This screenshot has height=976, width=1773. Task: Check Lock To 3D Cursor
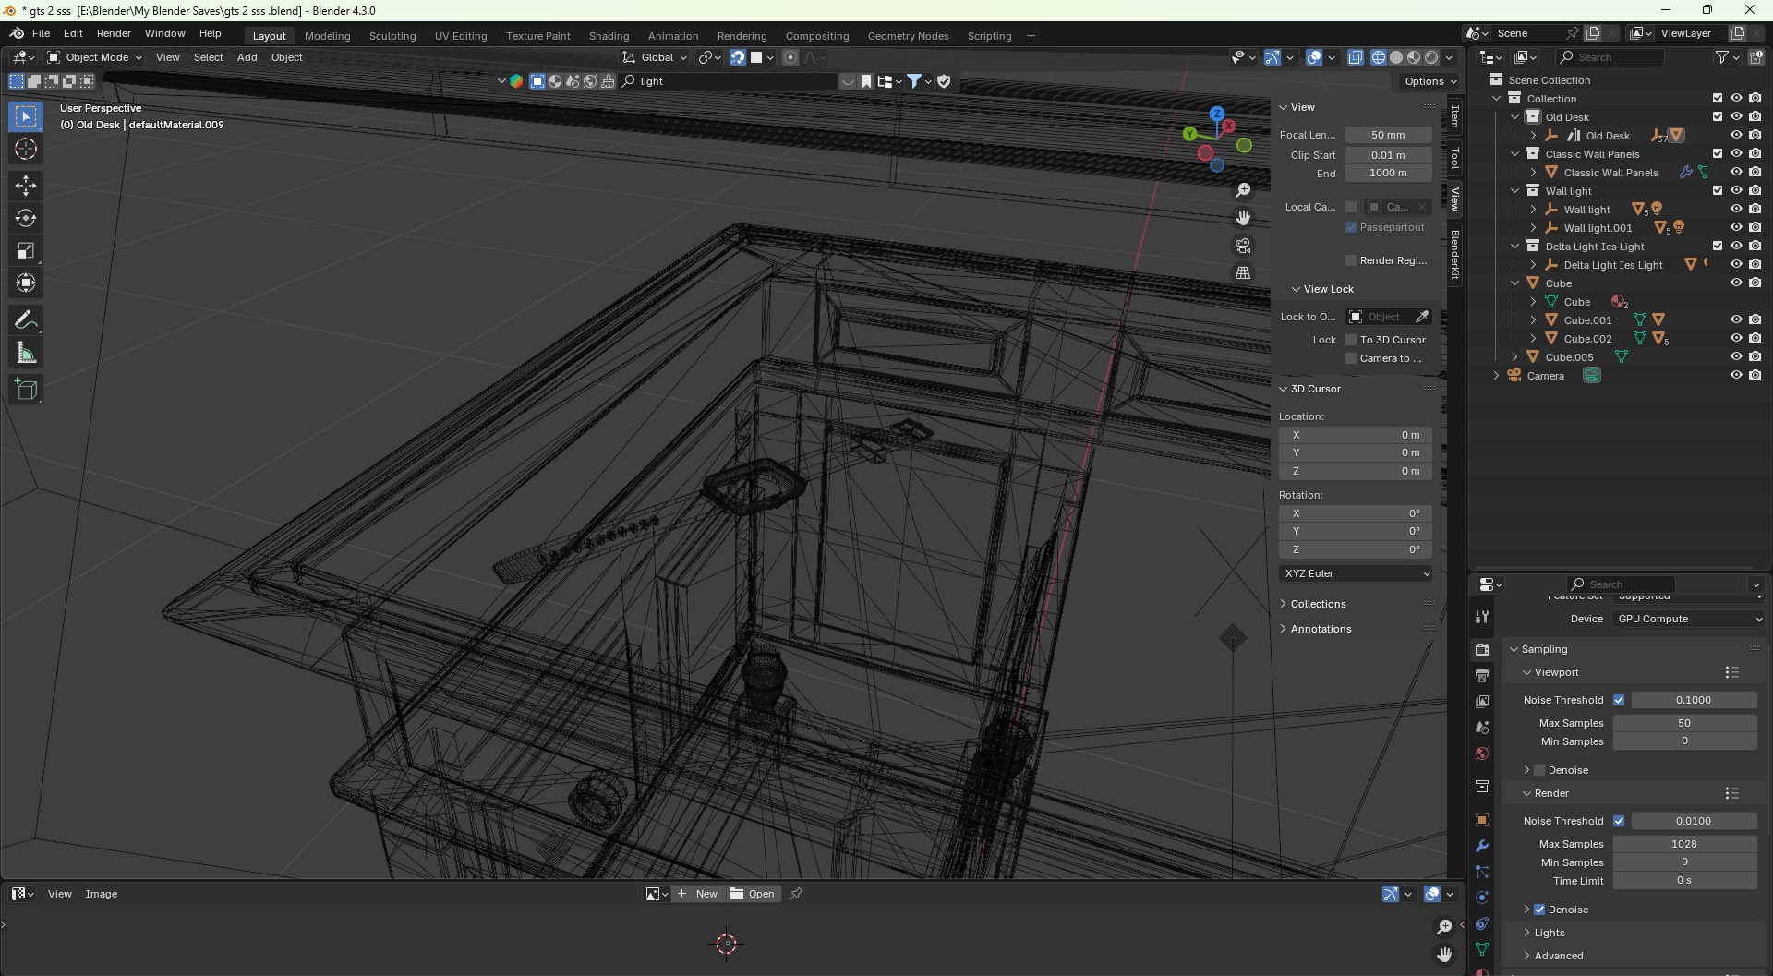click(x=1351, y=340)
